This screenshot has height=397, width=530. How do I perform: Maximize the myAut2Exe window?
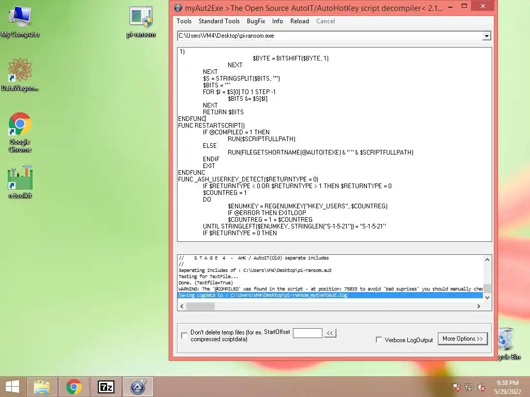click(464, 6)
